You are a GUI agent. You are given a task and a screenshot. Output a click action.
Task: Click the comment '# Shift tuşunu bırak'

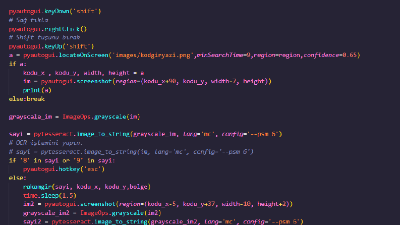click(x=44, y=37)
